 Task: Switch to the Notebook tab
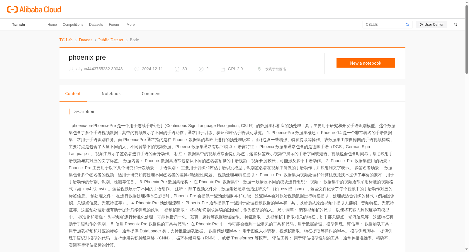pos(111,94)
